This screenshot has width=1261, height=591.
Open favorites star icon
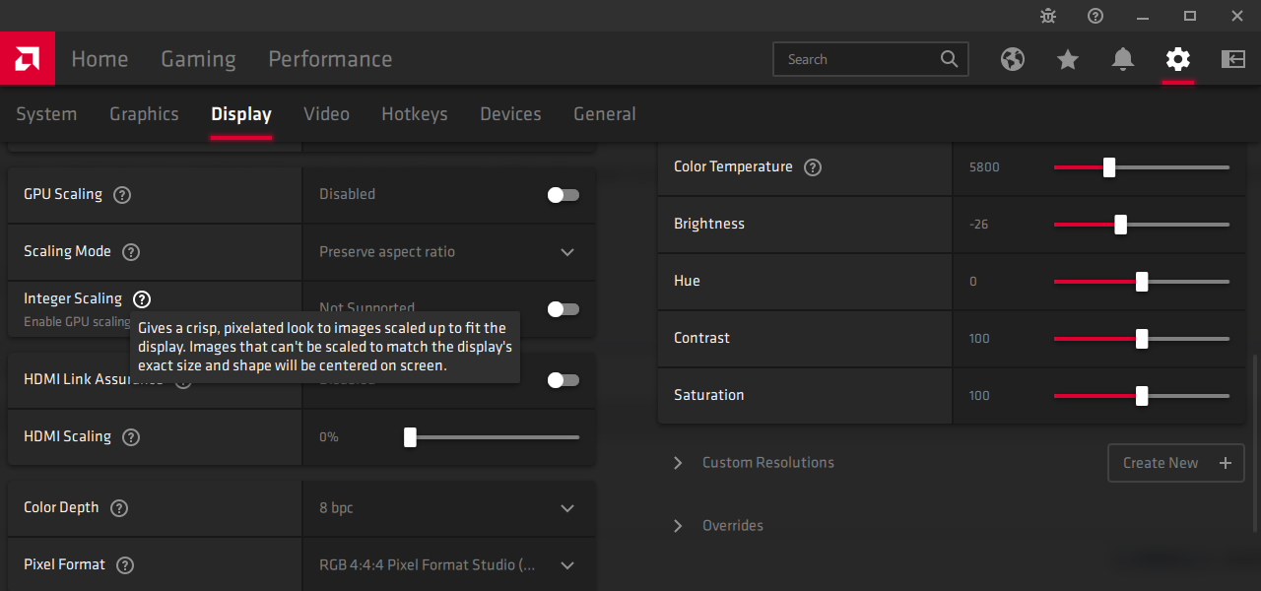coord(1068,59)
